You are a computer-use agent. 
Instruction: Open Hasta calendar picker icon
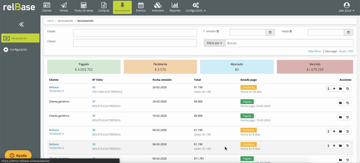tap(348, 32)
